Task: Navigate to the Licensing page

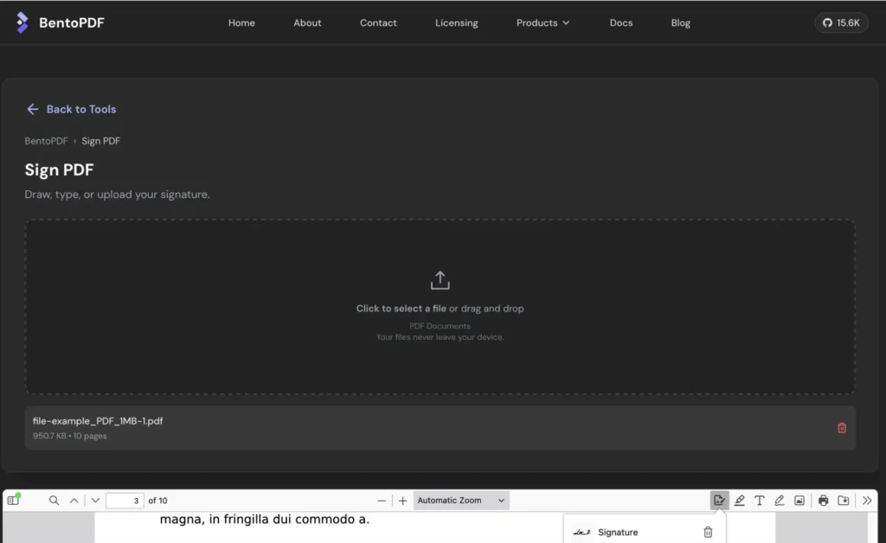Action: pos(457,22)
